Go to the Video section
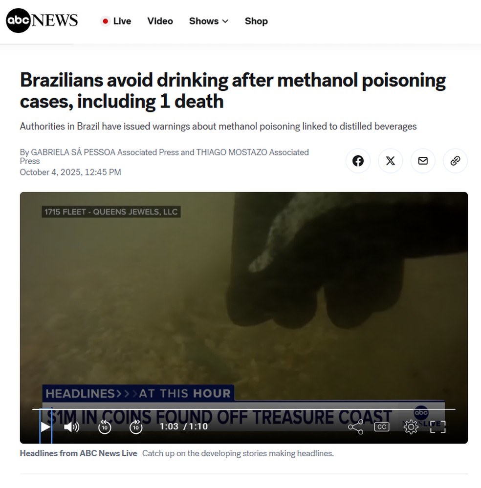 (x=160, y=21)
